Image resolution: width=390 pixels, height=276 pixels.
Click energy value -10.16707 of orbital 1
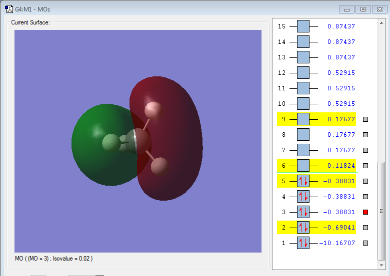tap(337, 243)
